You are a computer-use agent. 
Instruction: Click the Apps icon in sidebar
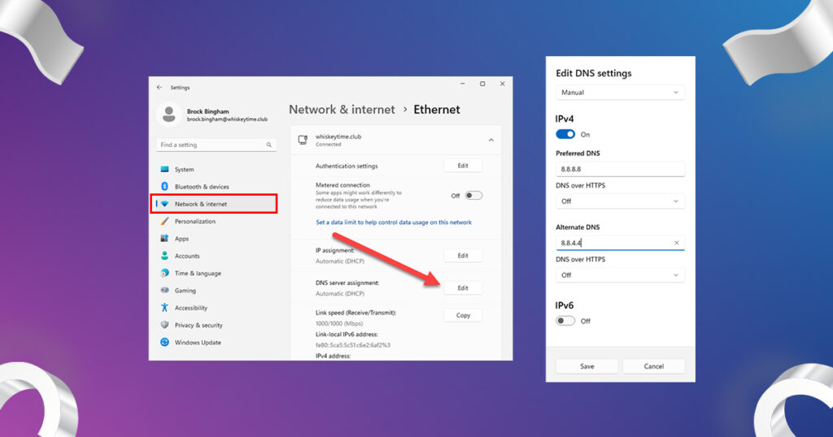[164, 239]
